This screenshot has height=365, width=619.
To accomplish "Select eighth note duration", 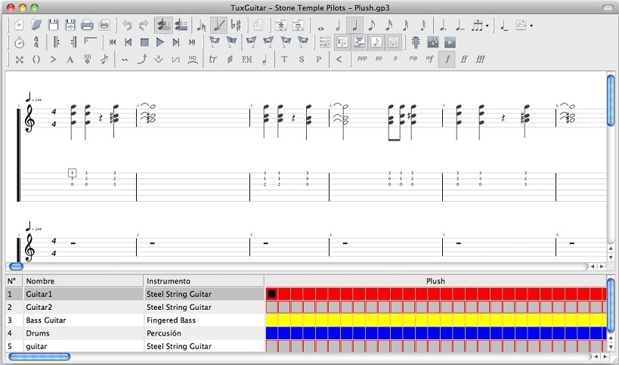I will click(372, 25).
